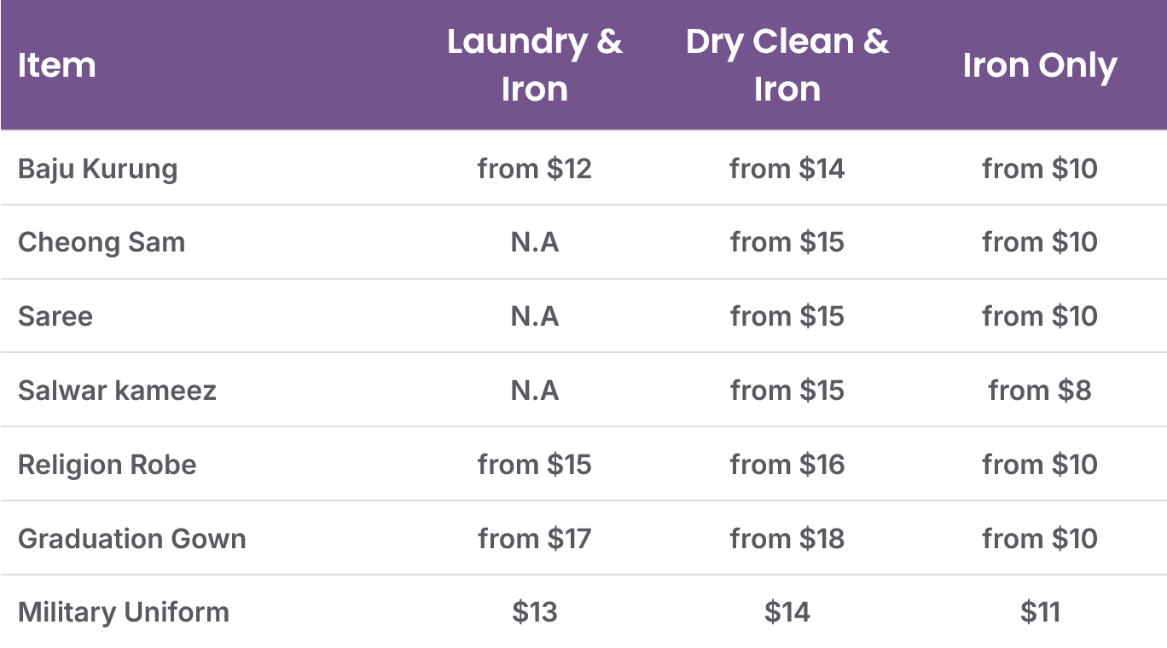Select the Salwar kameez row label
1167x648 pixels.
117,391
